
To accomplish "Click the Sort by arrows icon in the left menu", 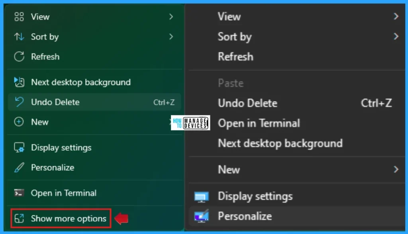I will 19,37.
